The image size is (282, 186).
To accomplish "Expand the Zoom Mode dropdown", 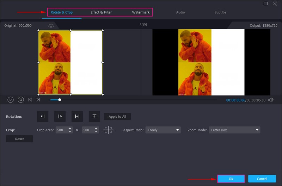I will pyautogui.click(x=234, y=130).
